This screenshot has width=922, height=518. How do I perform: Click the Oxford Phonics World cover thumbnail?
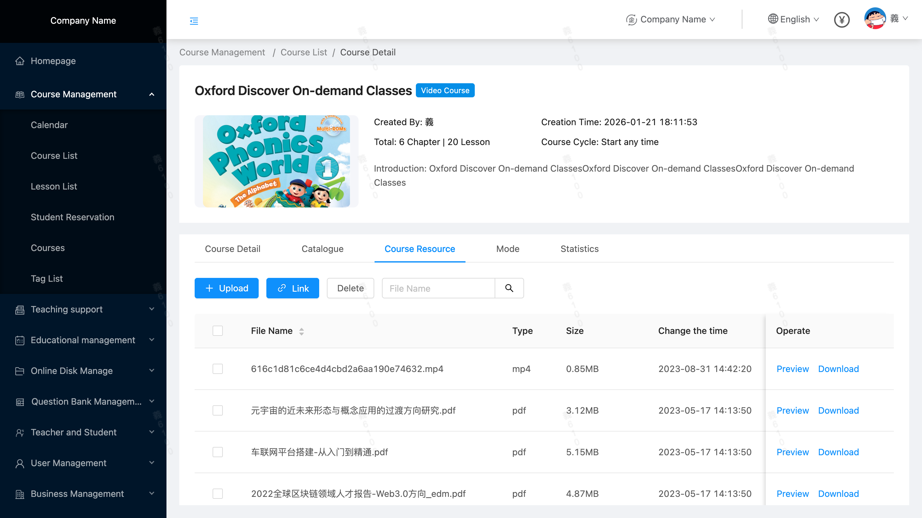(x=276, y=161)
